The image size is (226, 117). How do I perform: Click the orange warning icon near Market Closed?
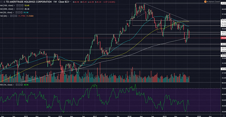(x=205, y=2)
